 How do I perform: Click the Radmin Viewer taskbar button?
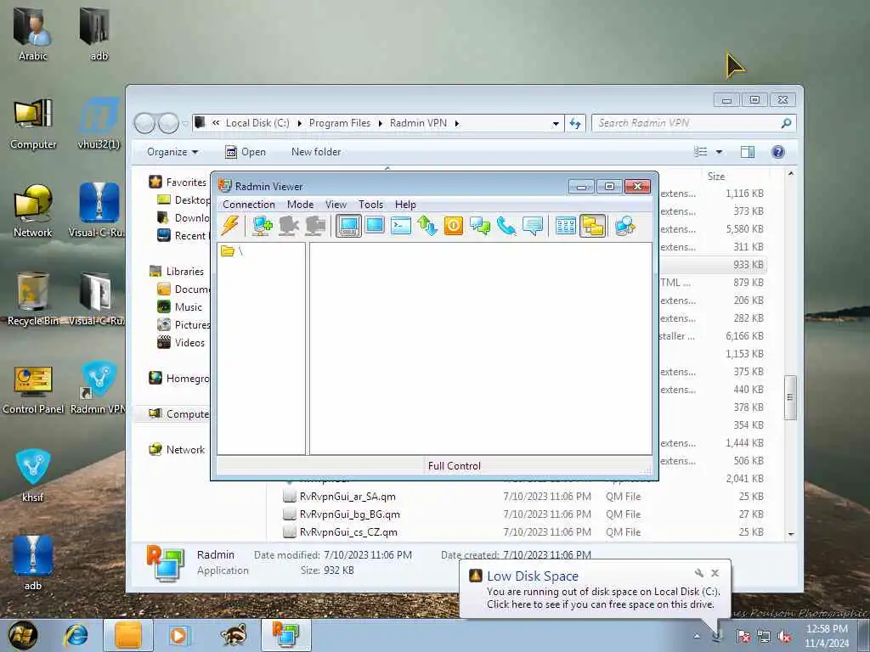pos(285,635)
